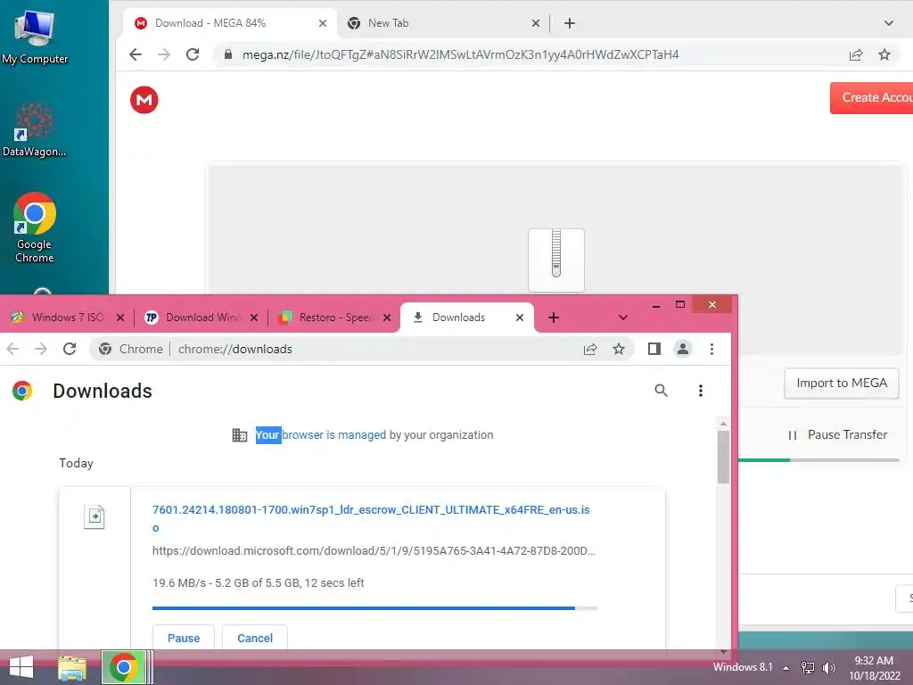
Task: Click the chrome://downloads address field
Action: tap(361, 349)
